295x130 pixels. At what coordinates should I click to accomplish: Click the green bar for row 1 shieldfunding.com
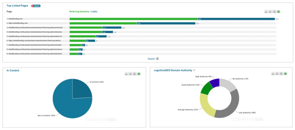134,19
